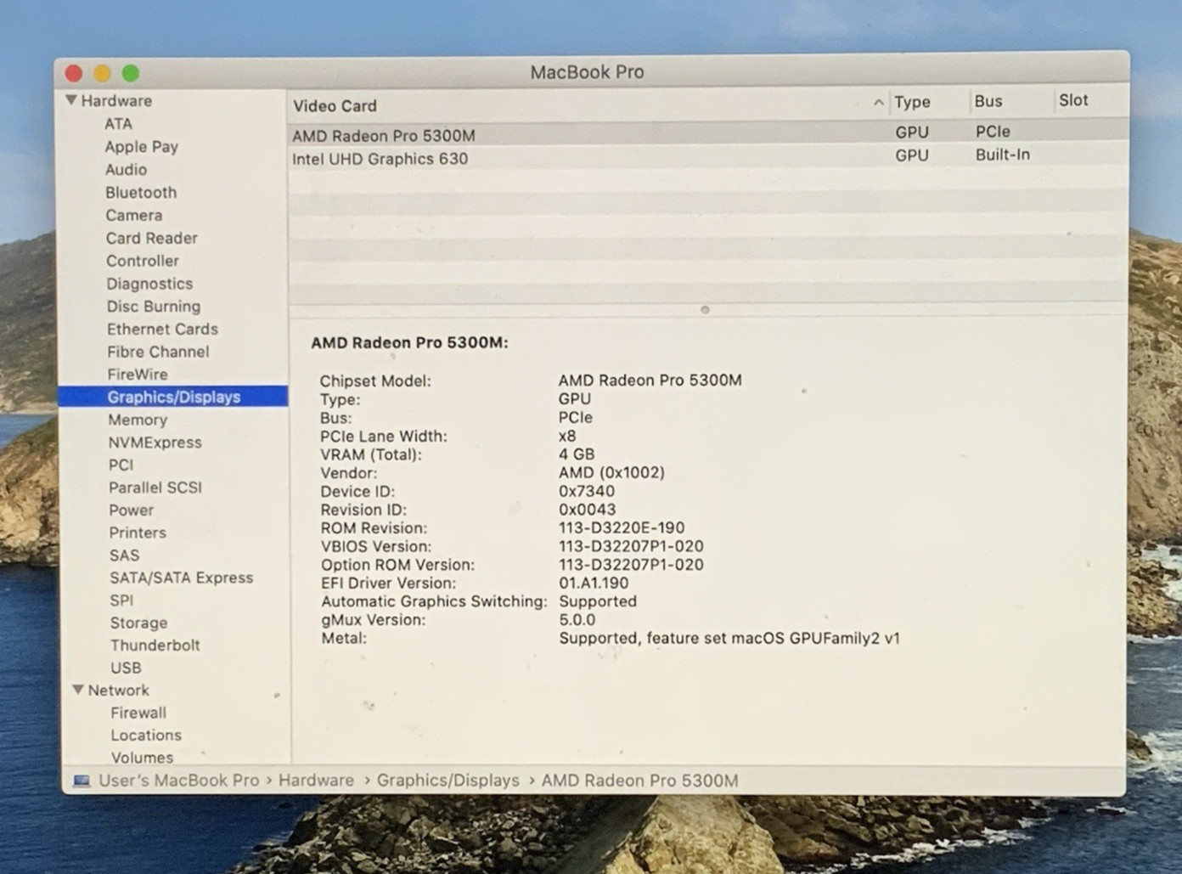Click the bold AMD Radeon Pro 5300M heading
1182x874 pixels.
[409, 343]
